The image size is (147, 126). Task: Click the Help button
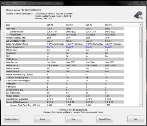click(73, 119)
